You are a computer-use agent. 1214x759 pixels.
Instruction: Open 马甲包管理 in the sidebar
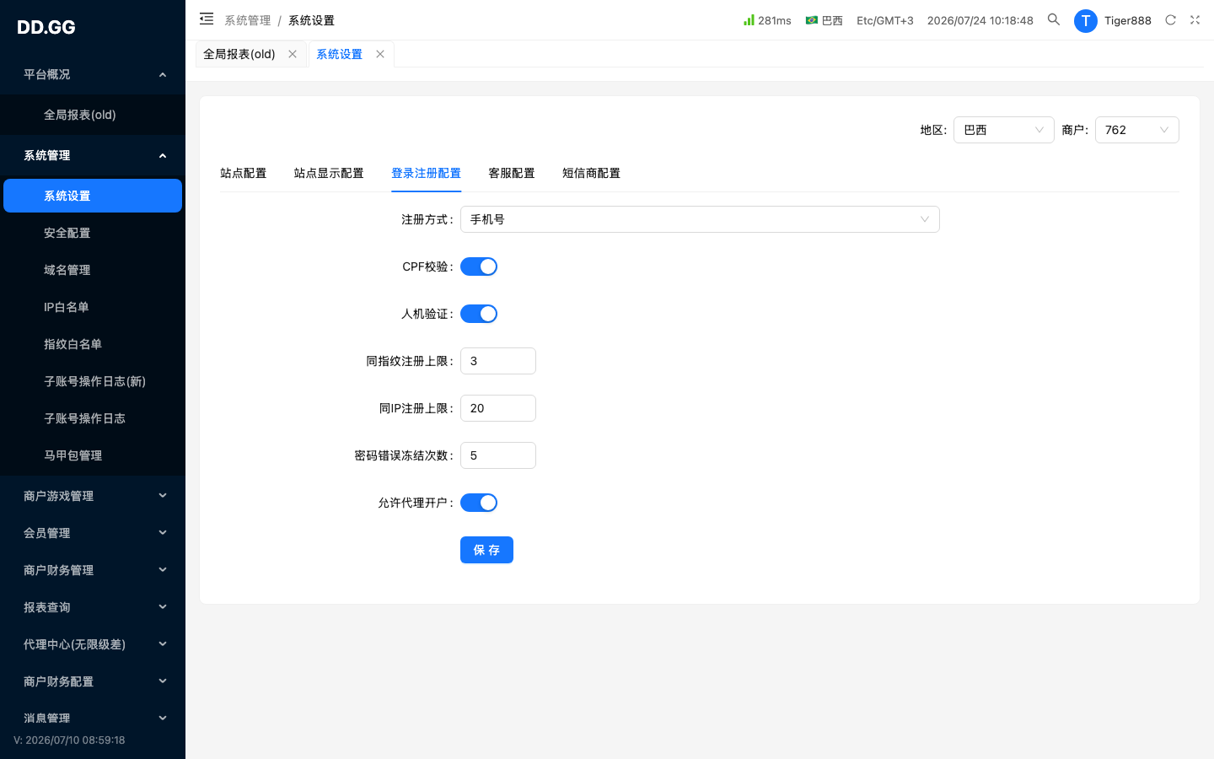pos(93,455)
